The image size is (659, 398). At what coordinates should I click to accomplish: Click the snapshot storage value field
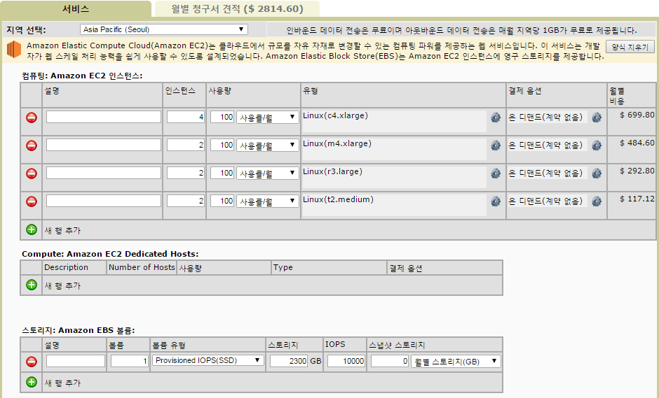pos(390,361)
